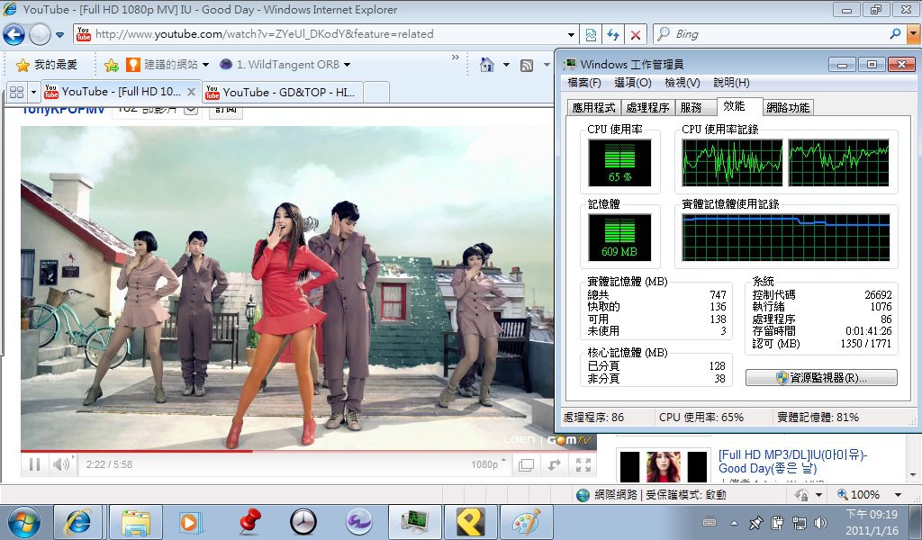Image resolution: width=922 pixels, height=540 pixels.
Task: Open the 我的最愛 favorites button
Action: click(x=47, y=65)
